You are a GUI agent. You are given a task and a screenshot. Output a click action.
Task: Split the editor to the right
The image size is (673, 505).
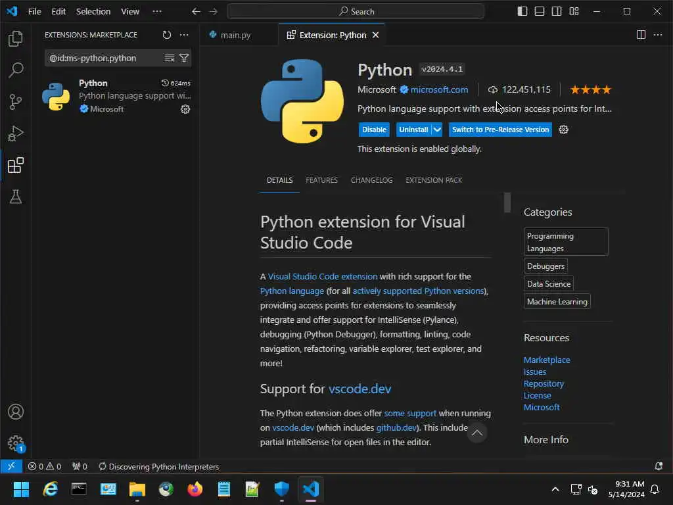click(x=641, y=35)
